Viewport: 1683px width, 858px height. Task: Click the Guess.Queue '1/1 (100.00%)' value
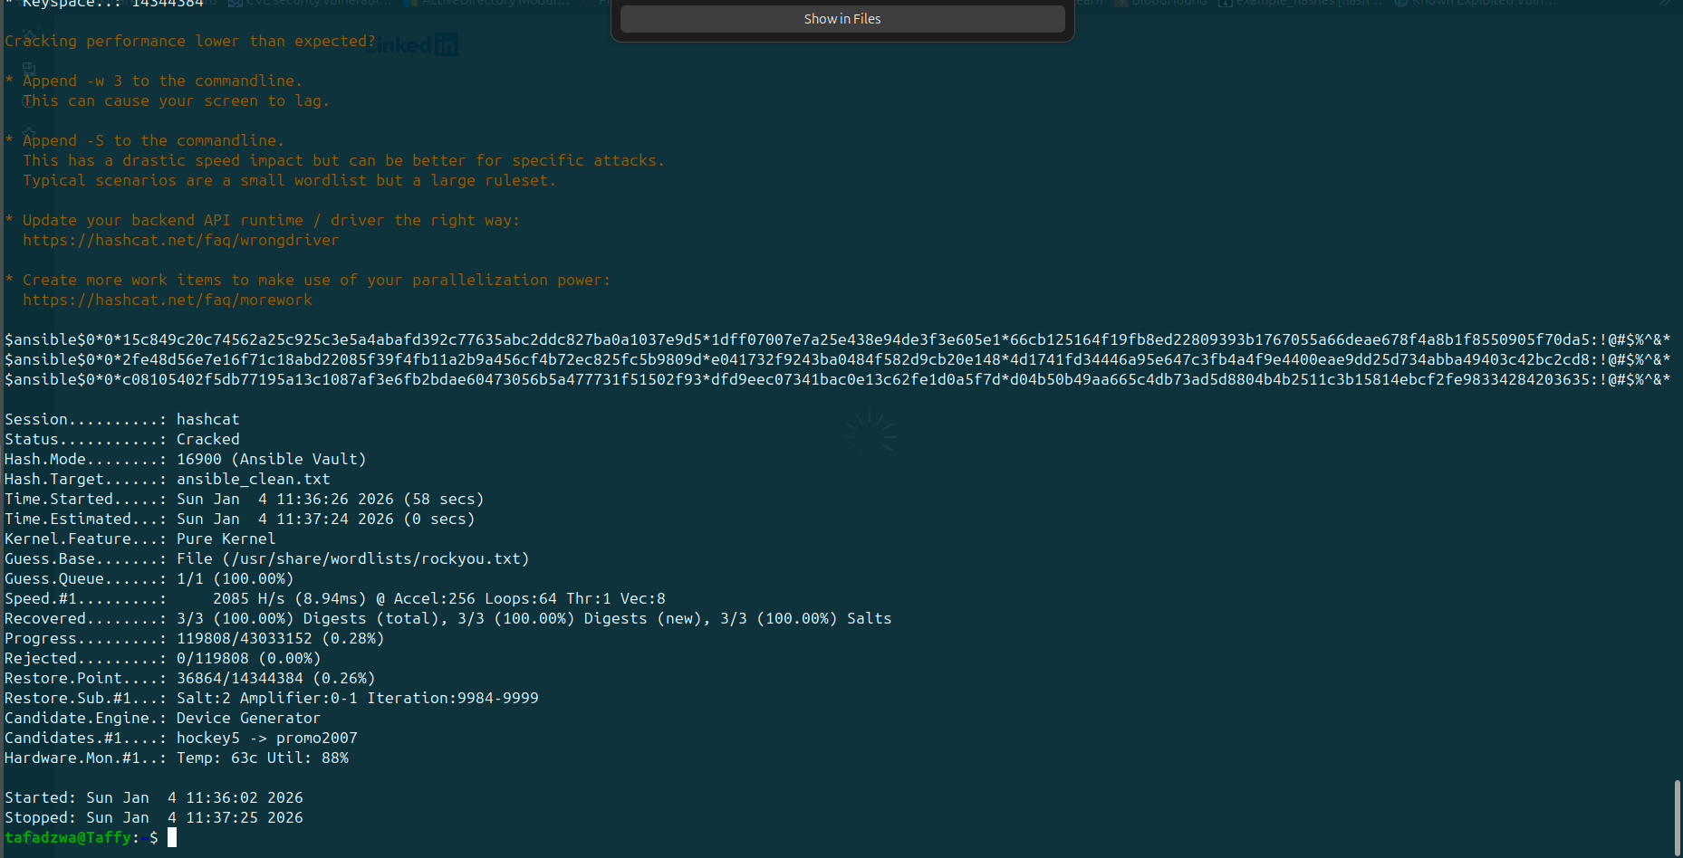click(236, 579)
